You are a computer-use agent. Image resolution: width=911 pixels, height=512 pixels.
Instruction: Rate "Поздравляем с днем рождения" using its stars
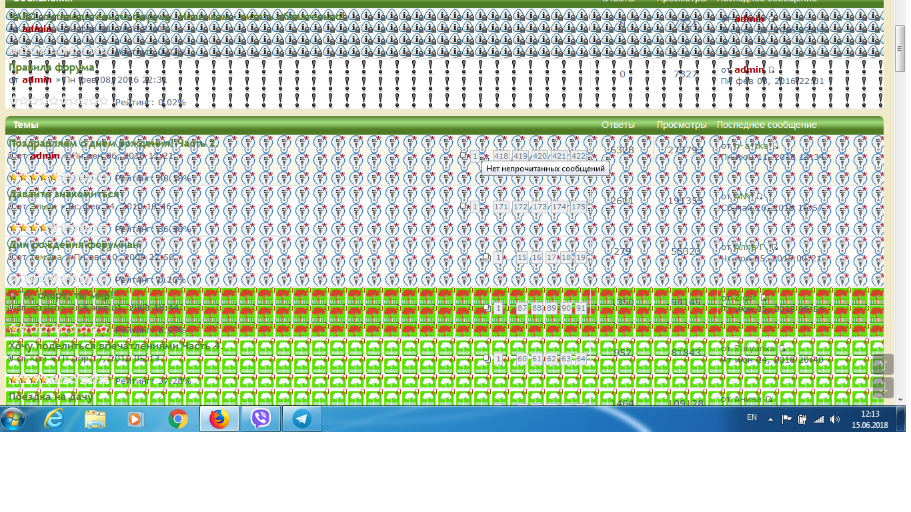click(x=58, y=178)
